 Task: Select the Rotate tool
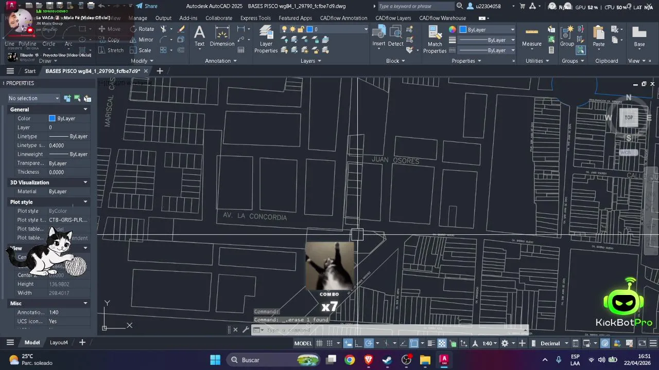[142, 29]
